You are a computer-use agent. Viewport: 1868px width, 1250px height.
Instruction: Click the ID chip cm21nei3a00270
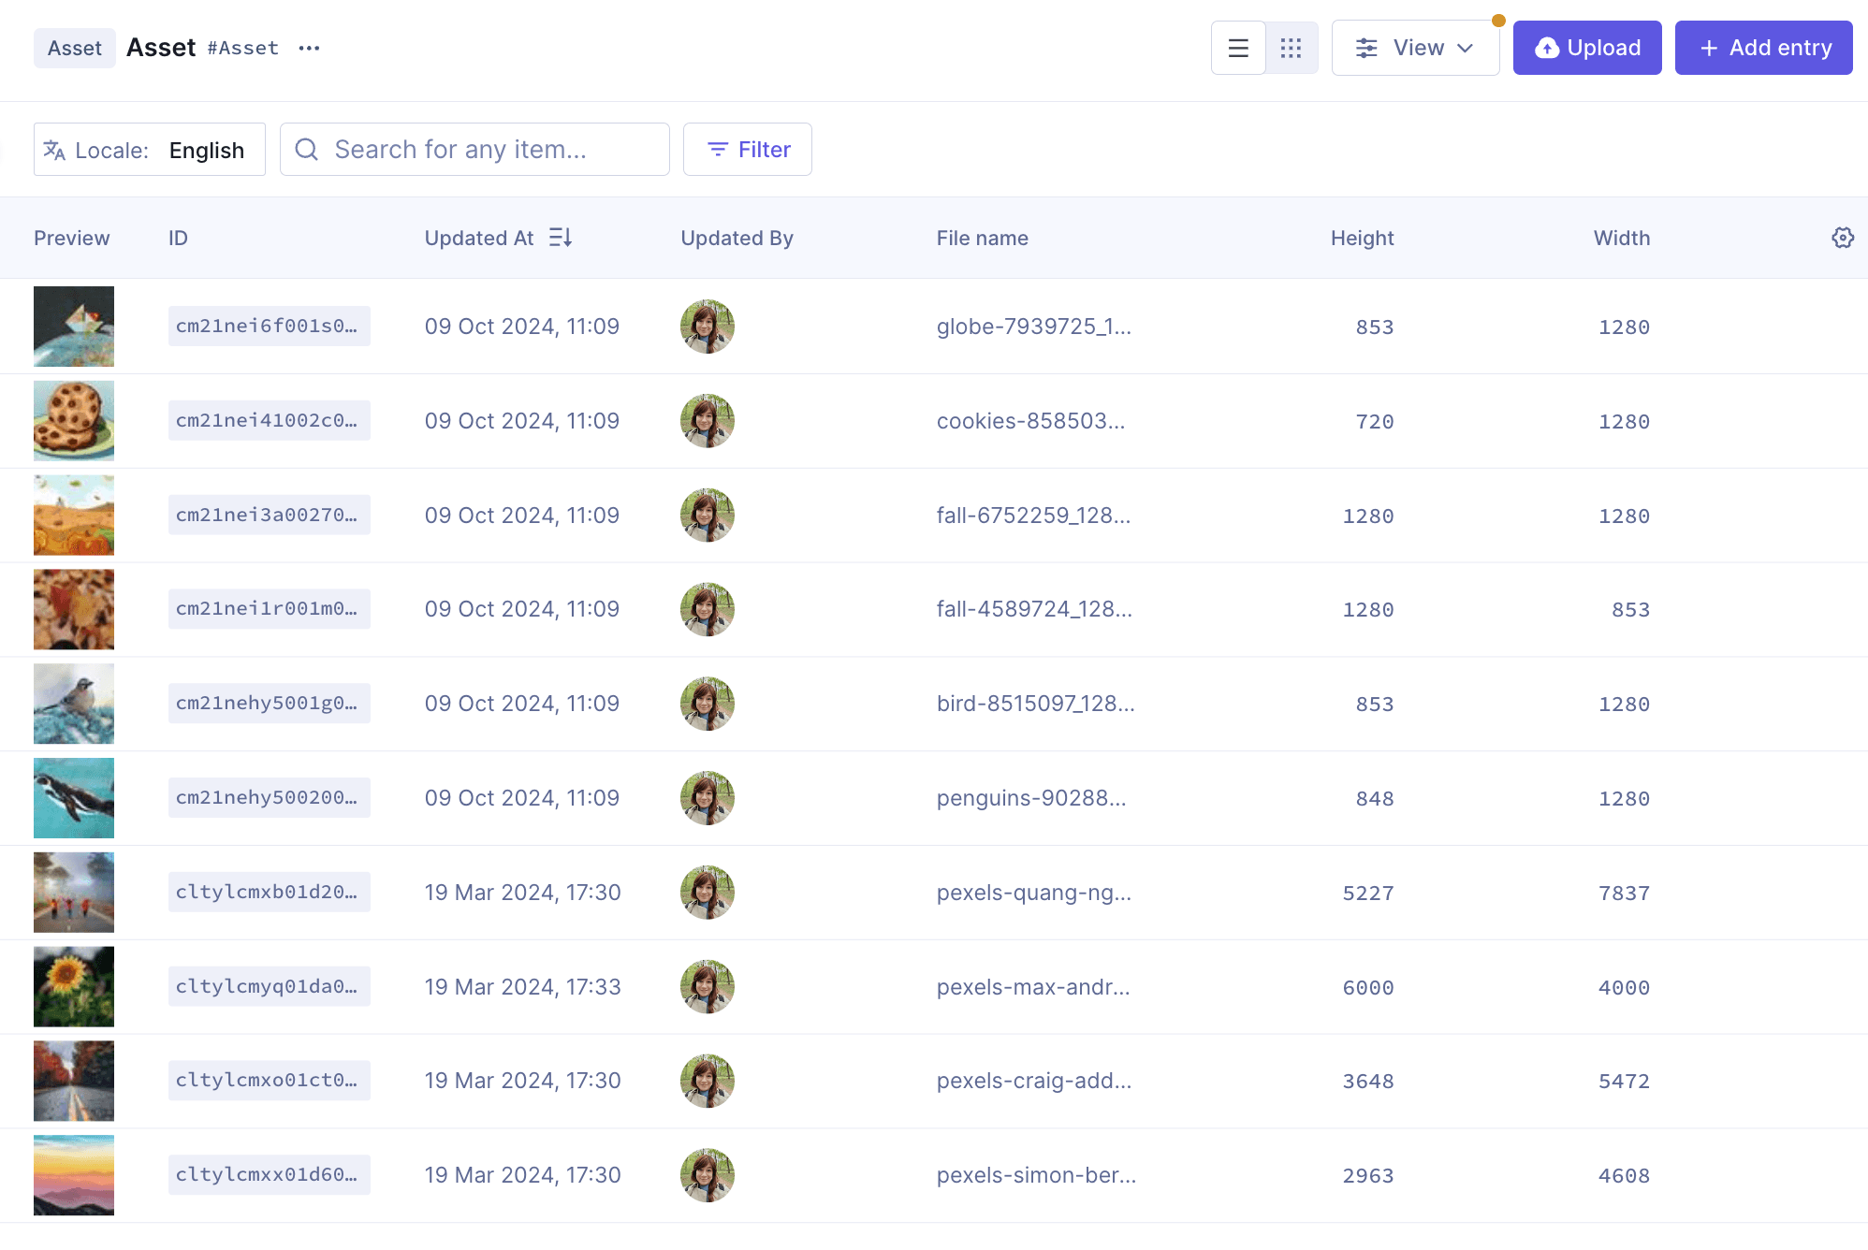click(x=269, y=515)
